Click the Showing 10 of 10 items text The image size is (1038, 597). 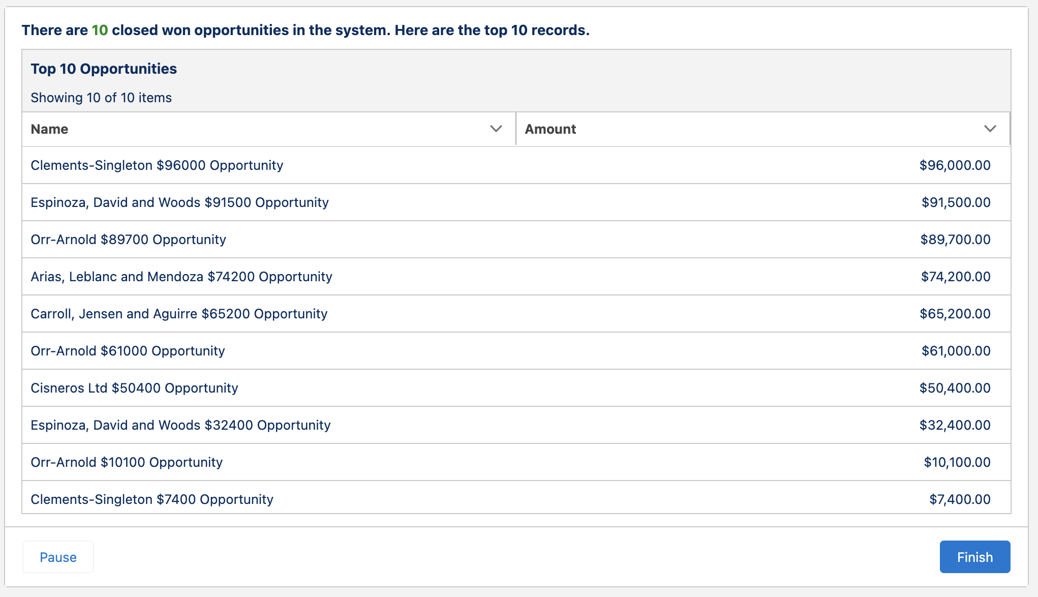(x=101, y=97)
